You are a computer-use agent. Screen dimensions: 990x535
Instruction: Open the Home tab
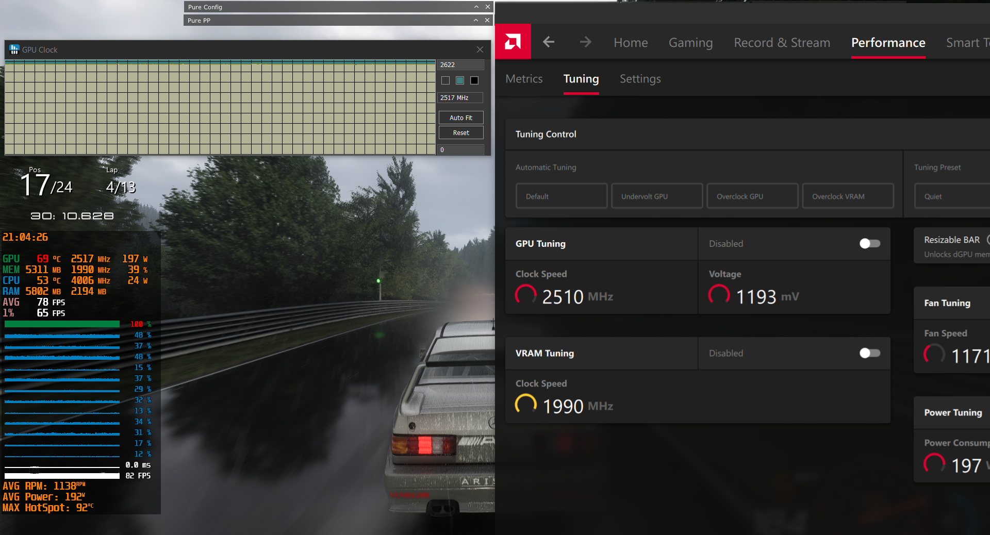[x=631, y=43]
